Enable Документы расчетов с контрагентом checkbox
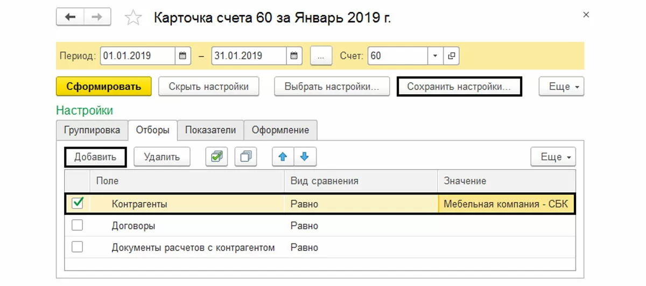The height and width of the screenshot is (286, 646). pyautogui.click(x=78, y=247)
